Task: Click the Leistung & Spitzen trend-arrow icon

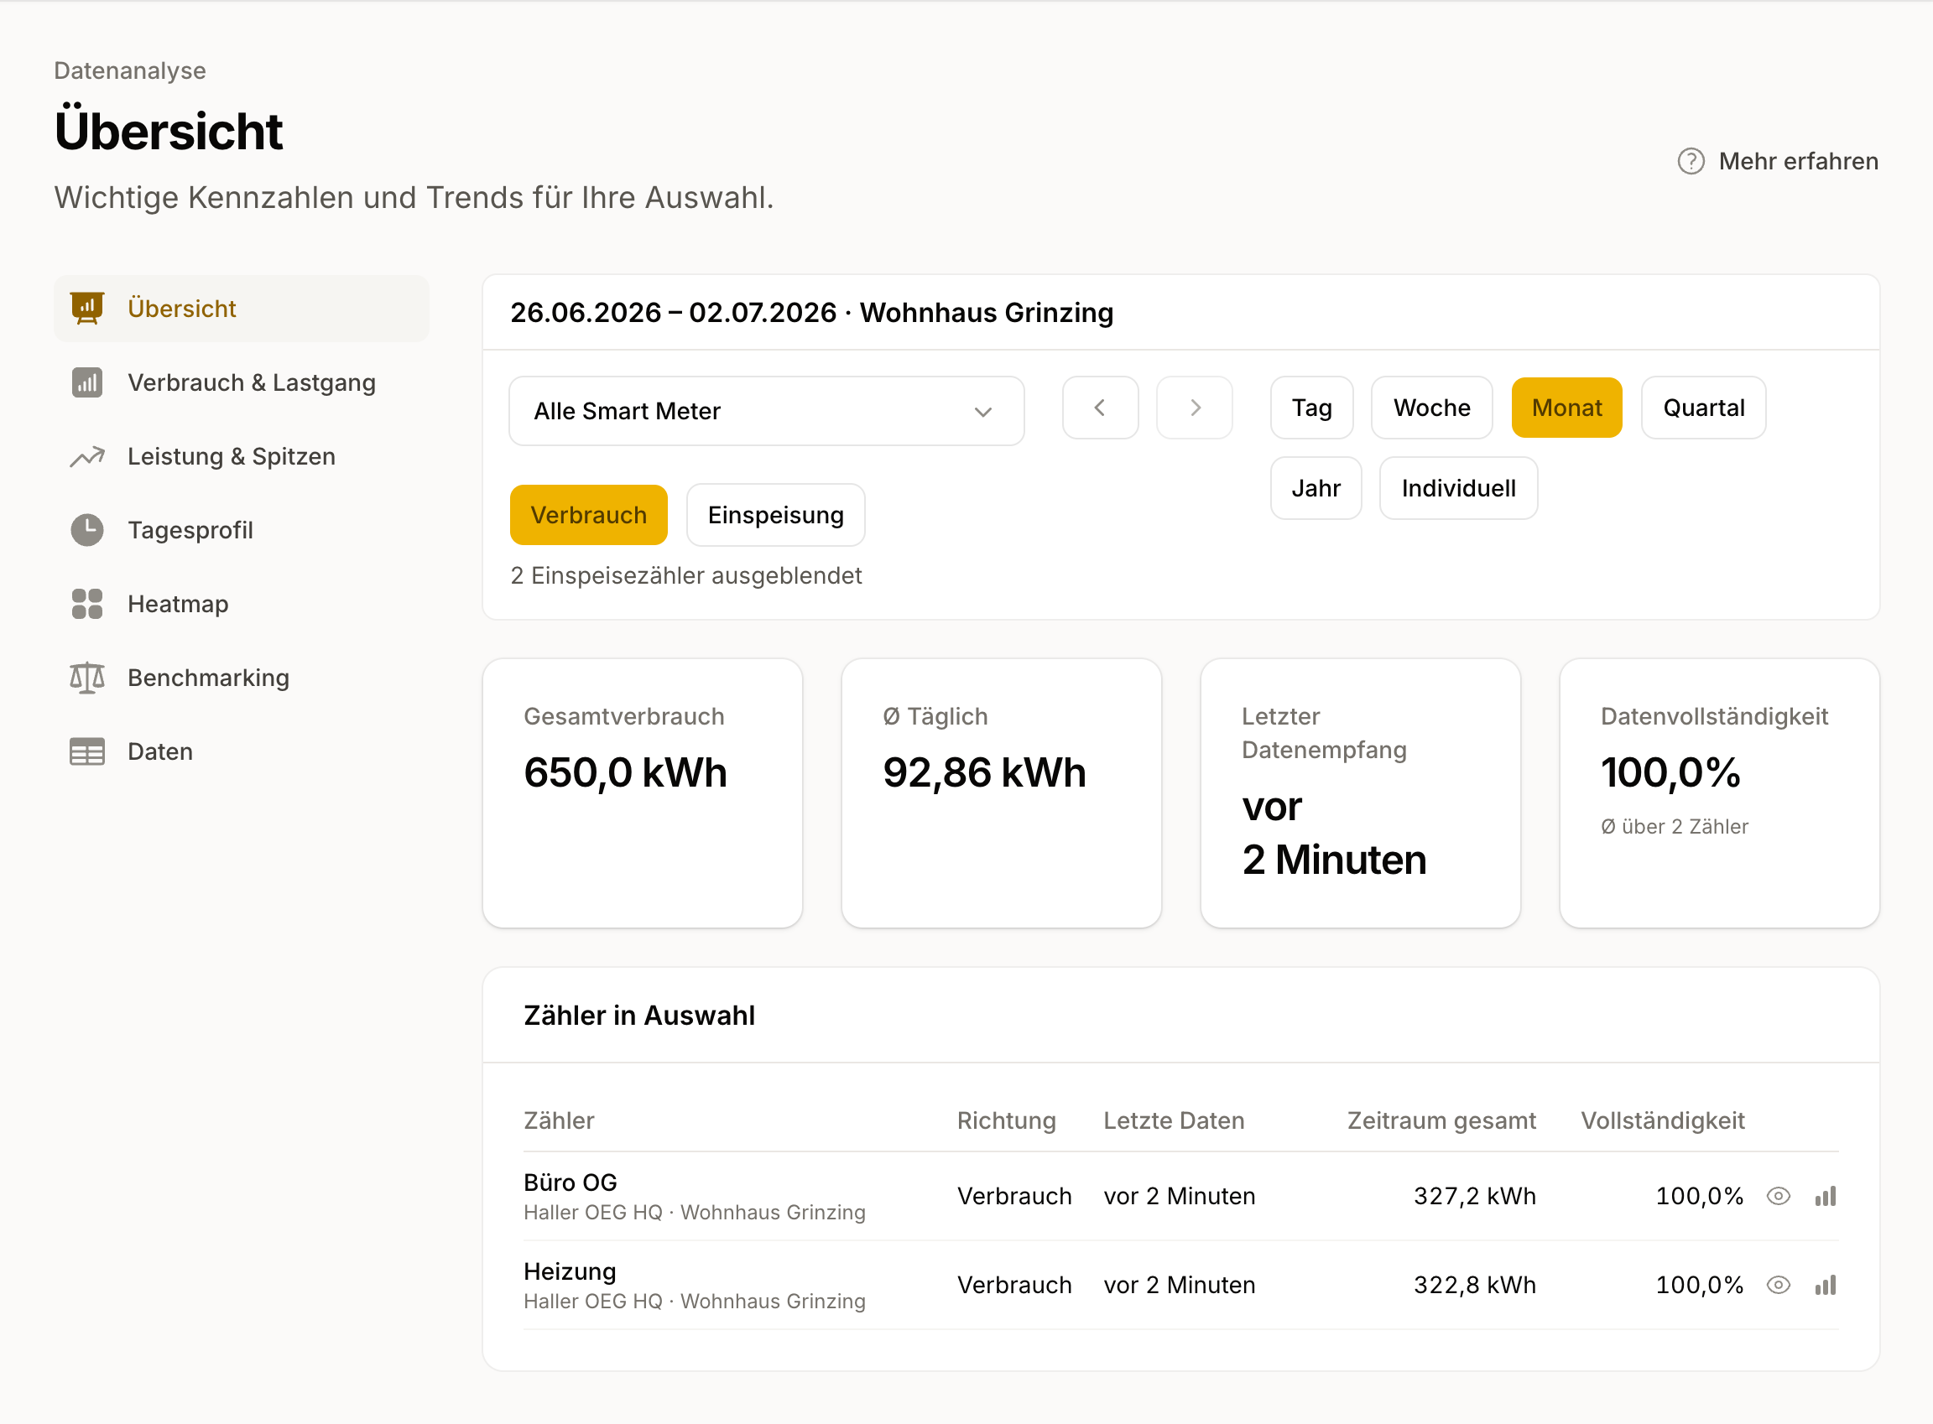Action: point(87,457)
